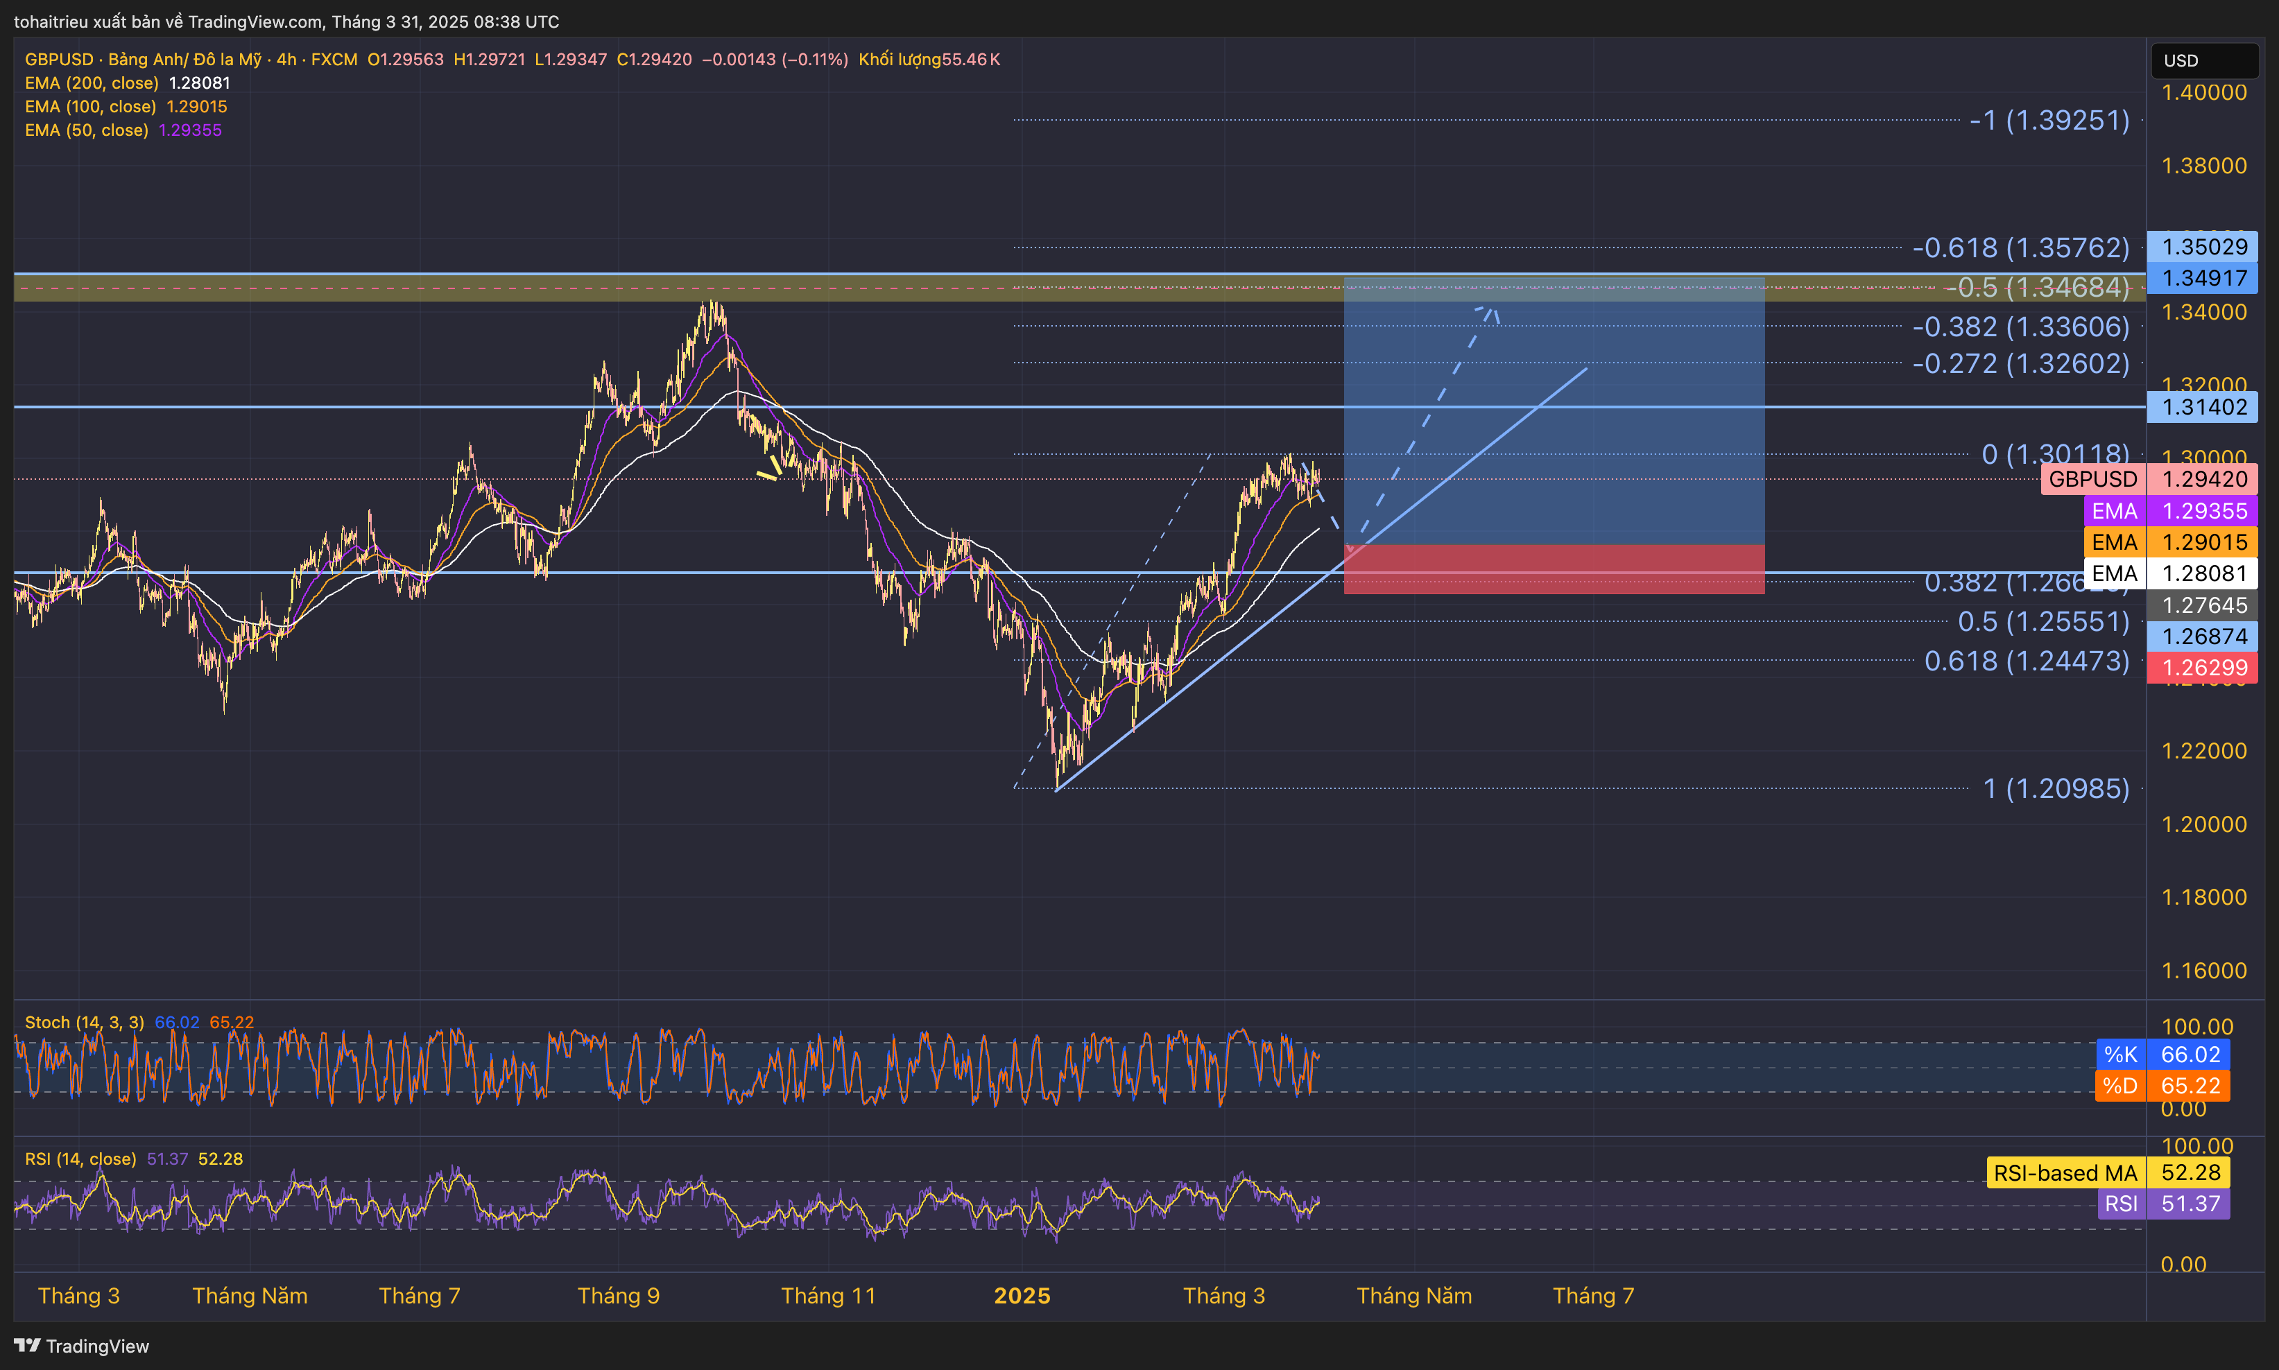Select the EMA (100, close) legend entry
Image resolution: width=2279 pixels, height=1370 pixels.
point(126,107)
